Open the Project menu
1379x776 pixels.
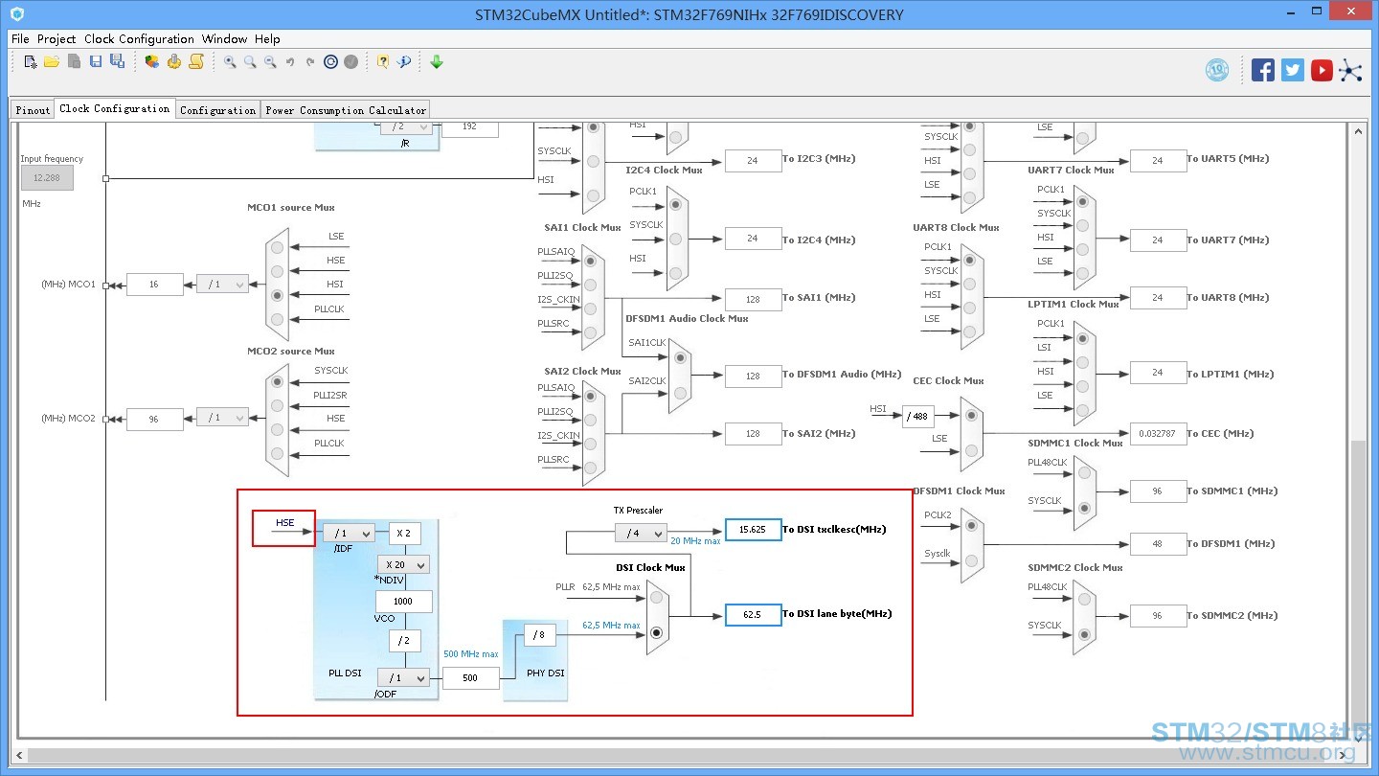[57, 39]
